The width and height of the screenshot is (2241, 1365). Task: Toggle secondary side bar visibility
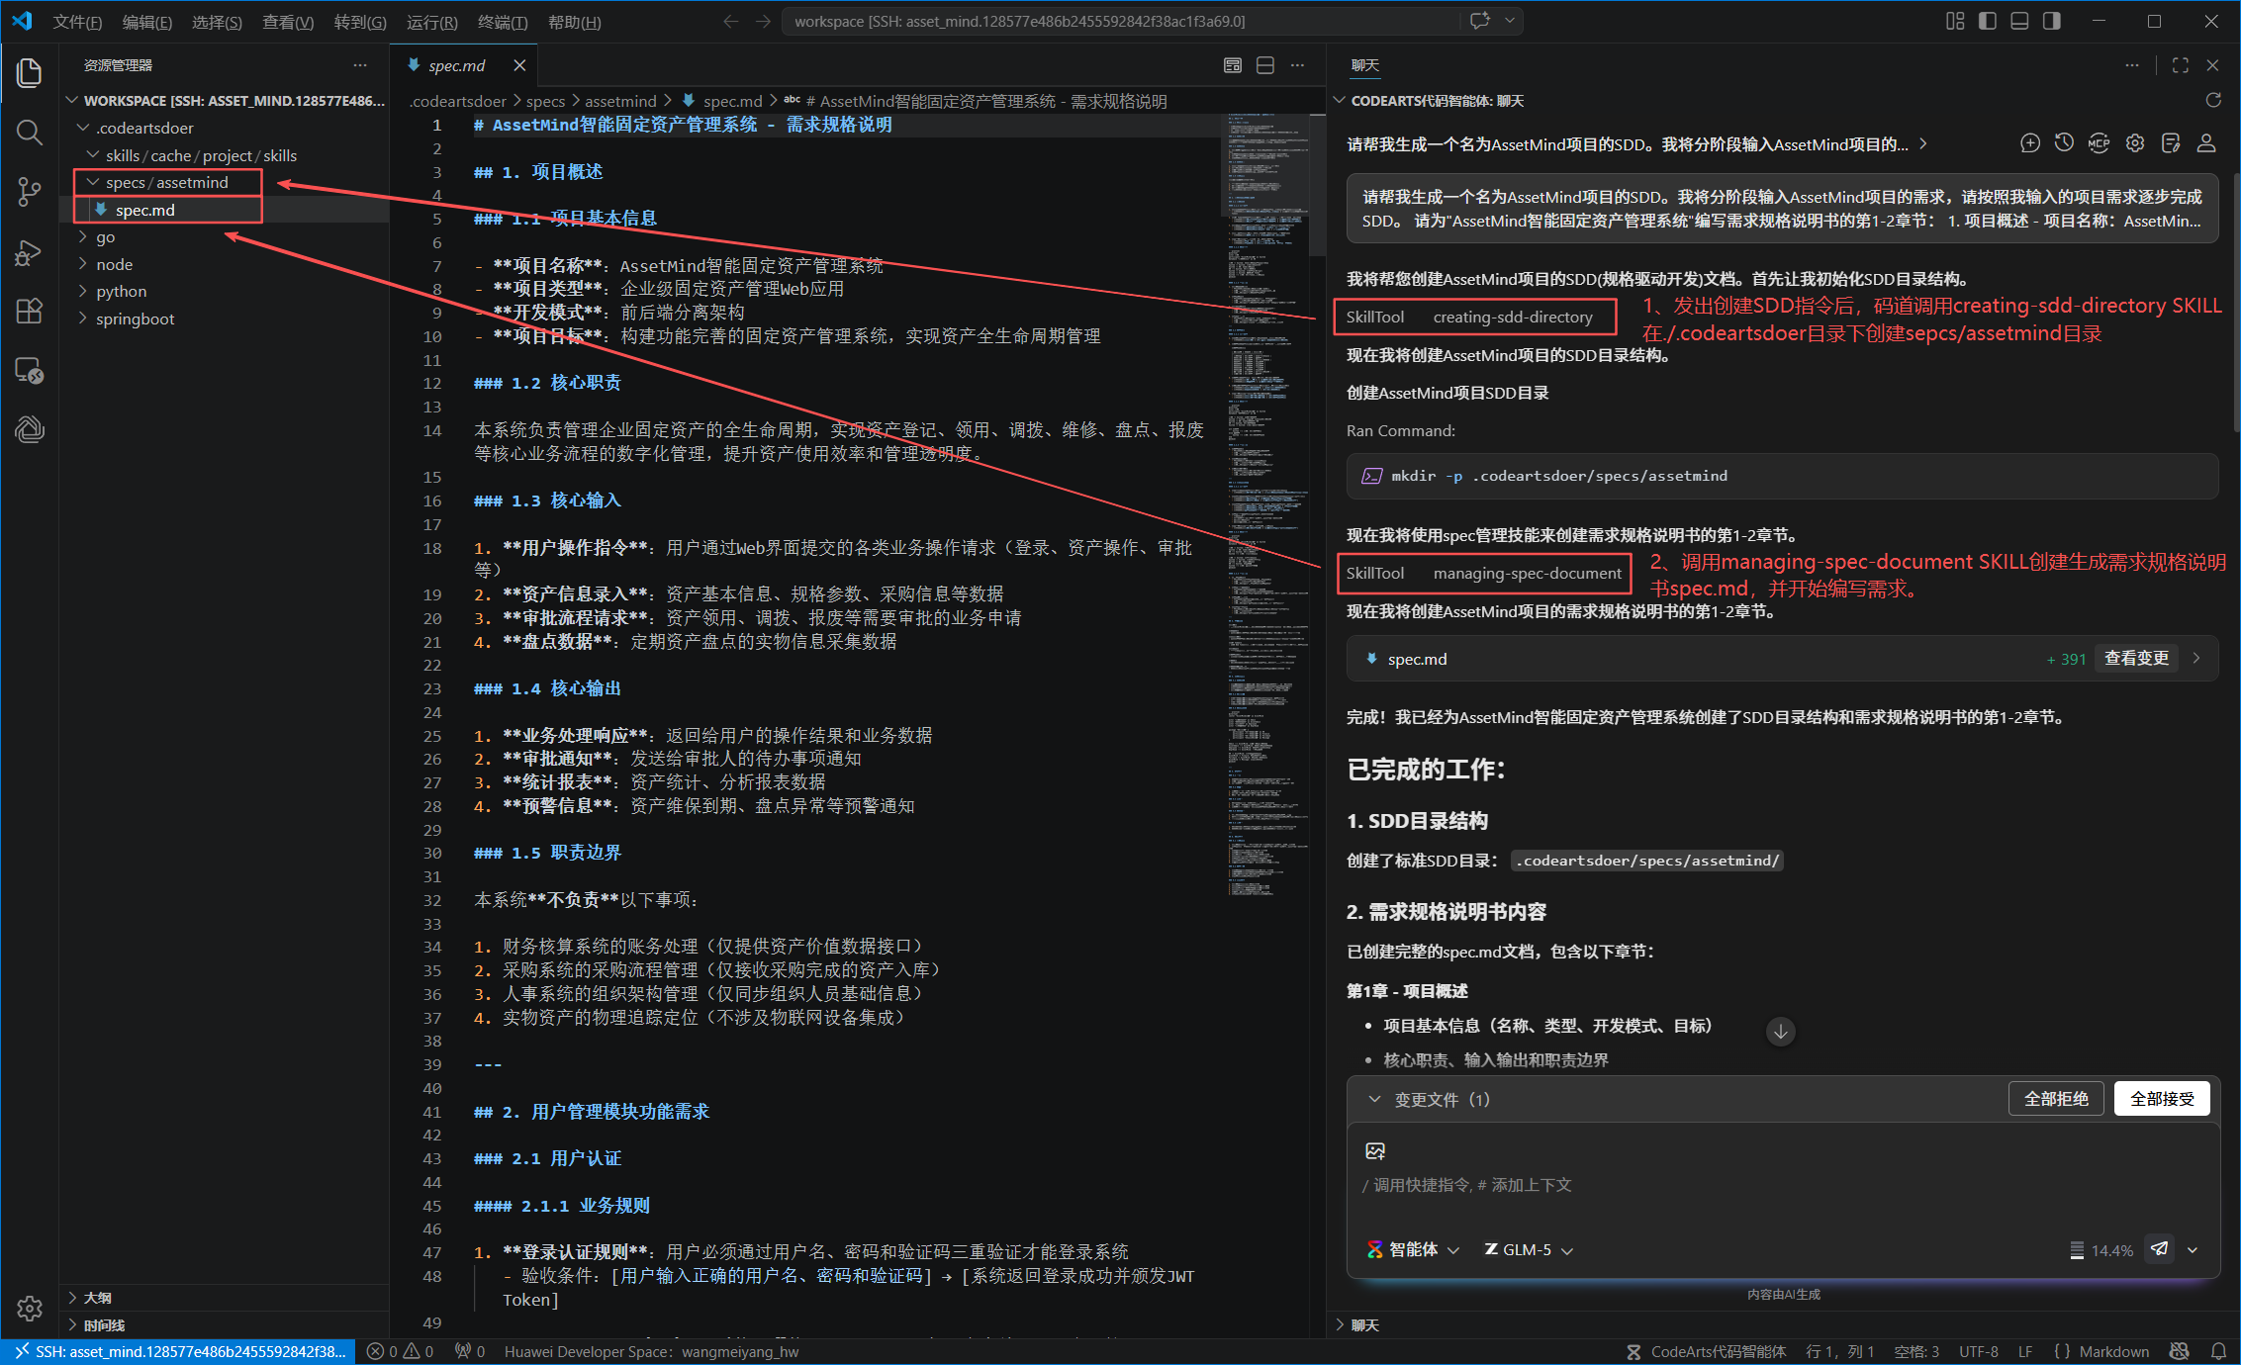2052,21
